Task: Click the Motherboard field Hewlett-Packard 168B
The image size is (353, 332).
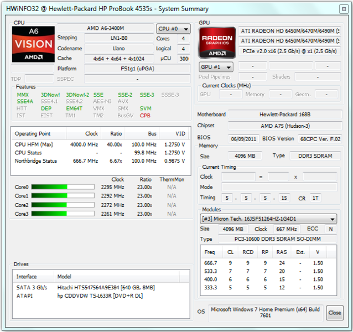Action: tap(285, 115)
